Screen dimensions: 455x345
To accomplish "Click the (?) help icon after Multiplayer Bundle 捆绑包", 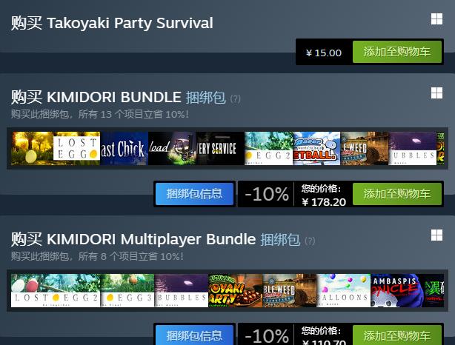I will click(x=310, y=241).
